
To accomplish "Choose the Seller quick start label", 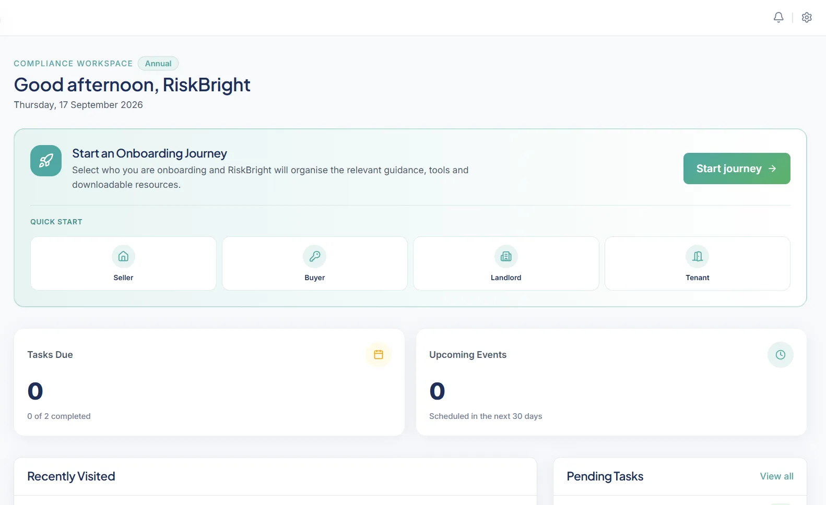I will [123, 278].
